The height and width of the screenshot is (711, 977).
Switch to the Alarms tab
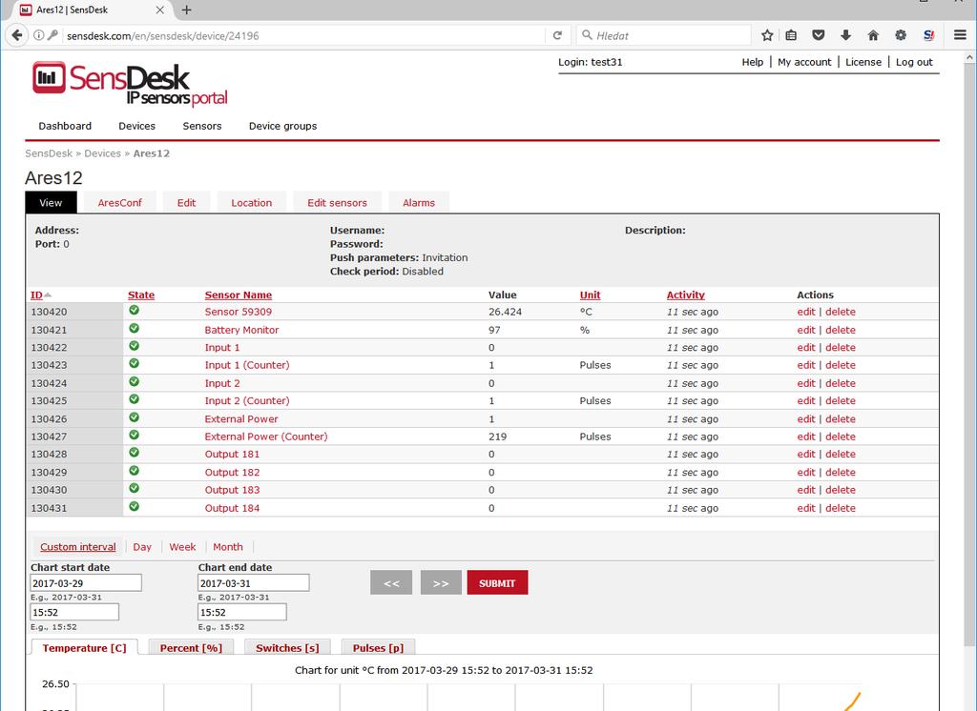pyautogui.click(x=419, y=202)
